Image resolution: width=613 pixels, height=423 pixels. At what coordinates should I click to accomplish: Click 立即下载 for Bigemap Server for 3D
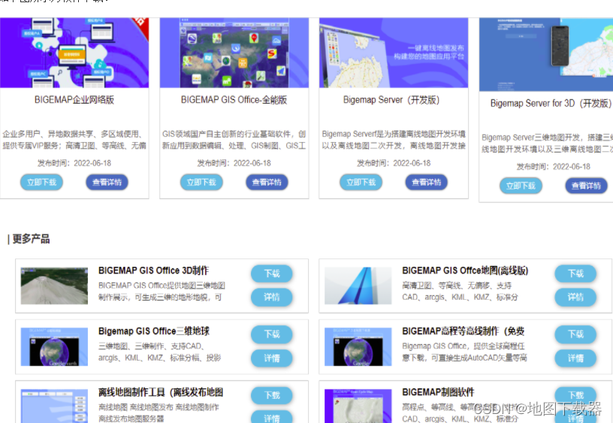pos(521,186)
